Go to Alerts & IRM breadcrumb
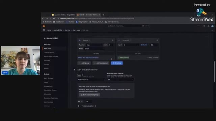Image resolution: width=216 pixels, height=121 pixels. click(x=58, y=30)
